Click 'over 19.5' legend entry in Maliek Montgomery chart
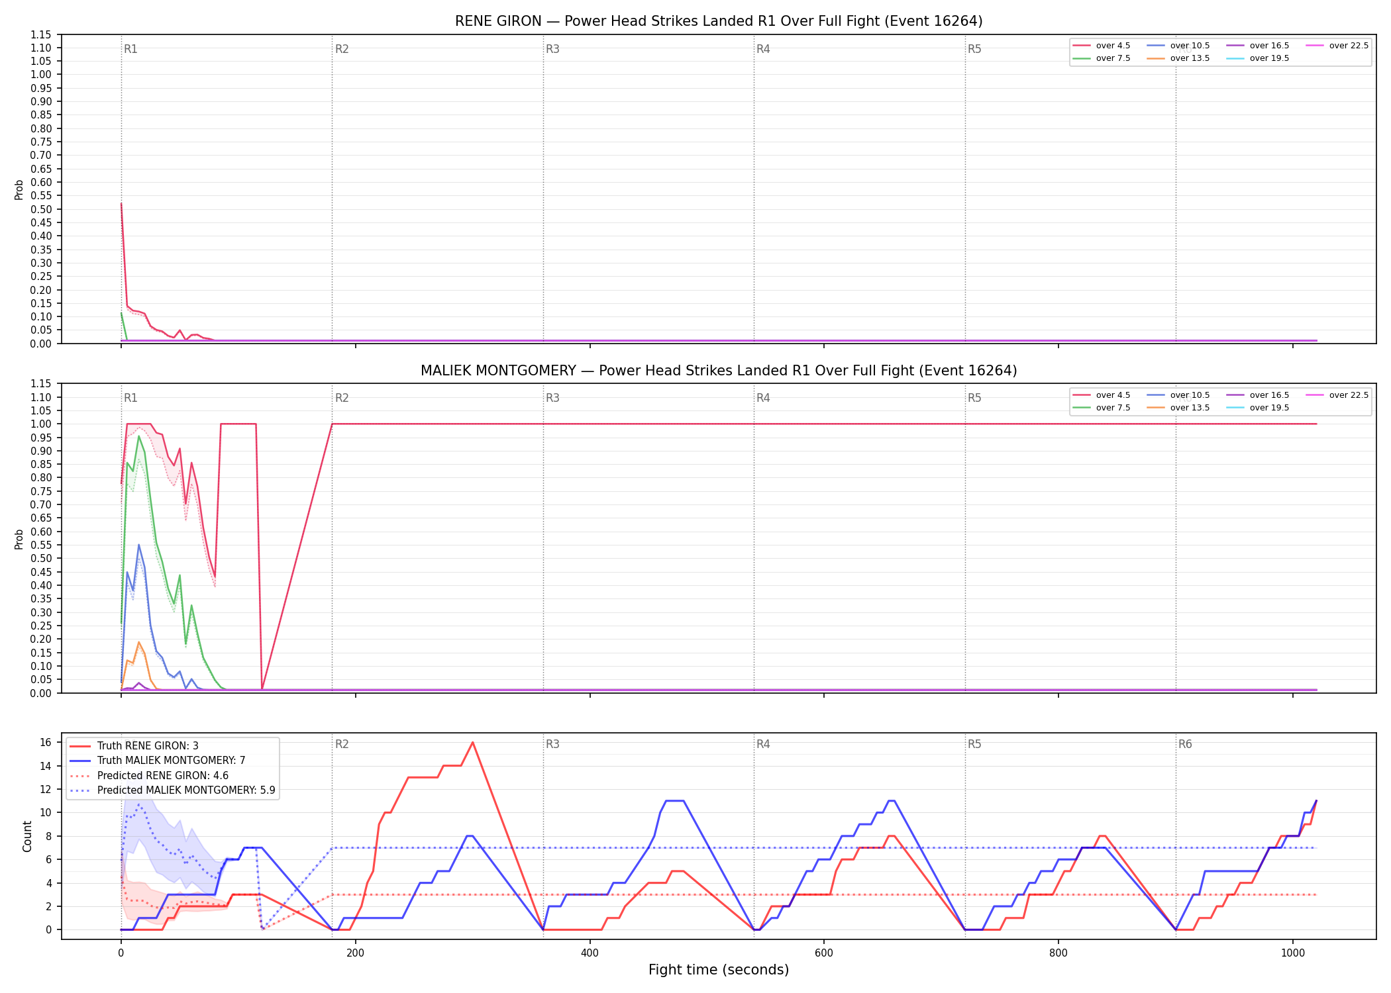This screenshot has width=1391, height=993. point(1258,408)
